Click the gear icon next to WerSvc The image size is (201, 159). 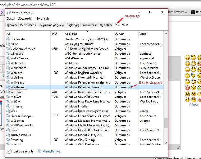click(x=8, y=101)
